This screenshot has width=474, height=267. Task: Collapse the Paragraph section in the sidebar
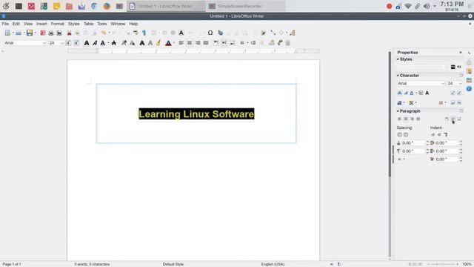pyautogui.click(x=398, y=111)
